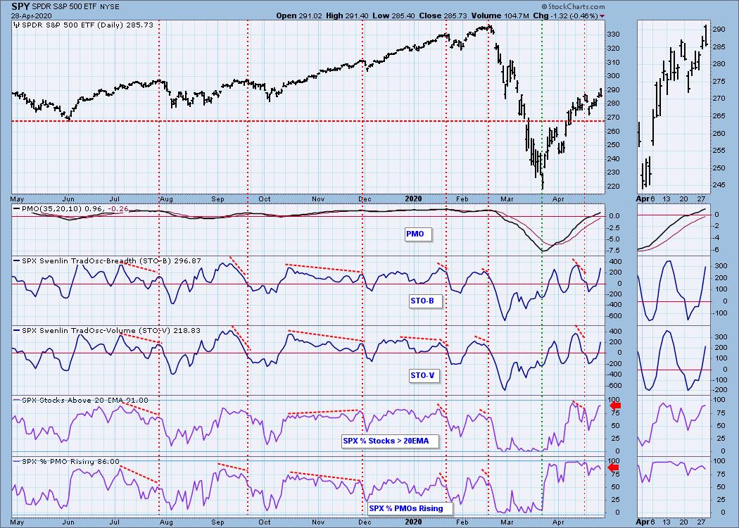Click the SPDR S&P 500 ETF header title
The width and height of the screenshot is (739, 528).
(x=65, y=7)
